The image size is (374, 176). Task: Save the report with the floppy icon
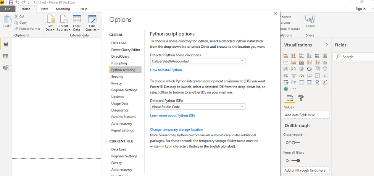(x=11, y=2)
